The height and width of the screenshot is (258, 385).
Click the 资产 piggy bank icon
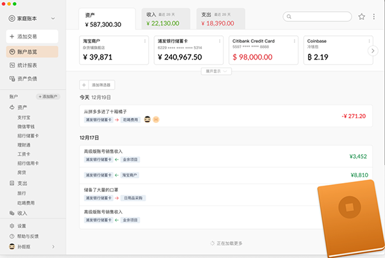12,107
